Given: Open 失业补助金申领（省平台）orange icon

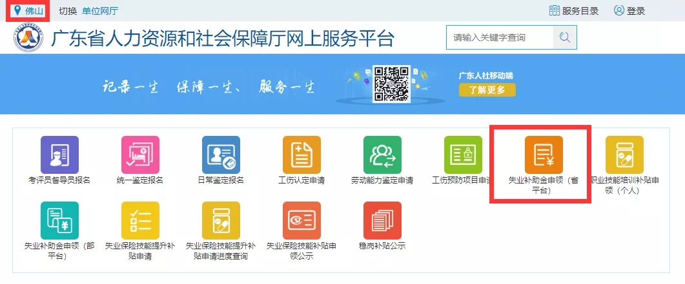Looking at the screenshot, I should [x=544, y=155].
